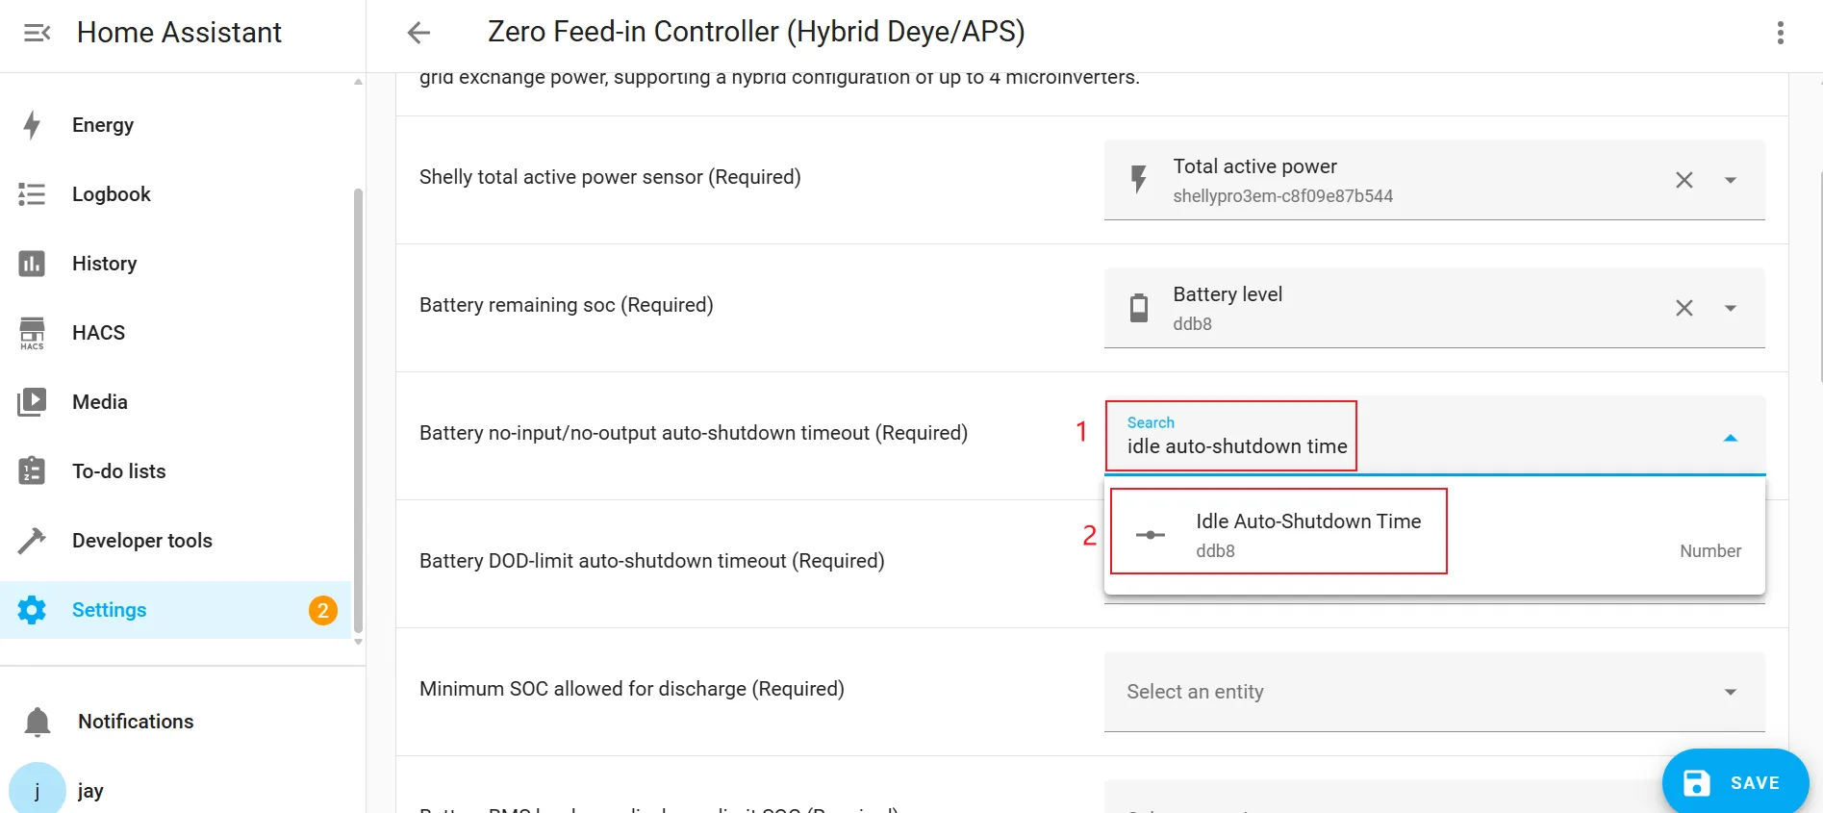Click the Developer tools hammer icon
Screen dimensions: 1823x813
pos(32,541)
